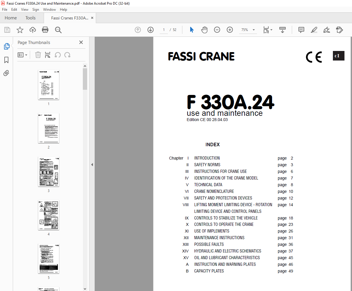
Task: Open the View menu
Action: point(25,10)
